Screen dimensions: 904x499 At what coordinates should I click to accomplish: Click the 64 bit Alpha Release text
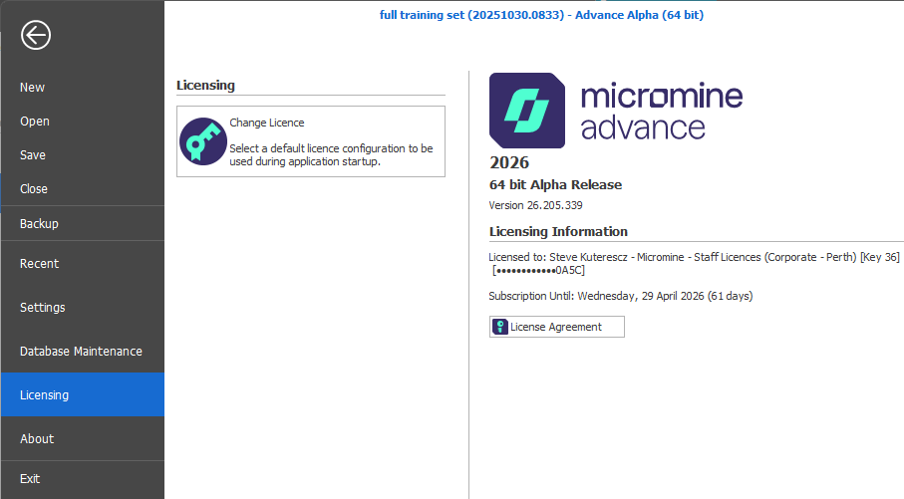tap(555, 185)
